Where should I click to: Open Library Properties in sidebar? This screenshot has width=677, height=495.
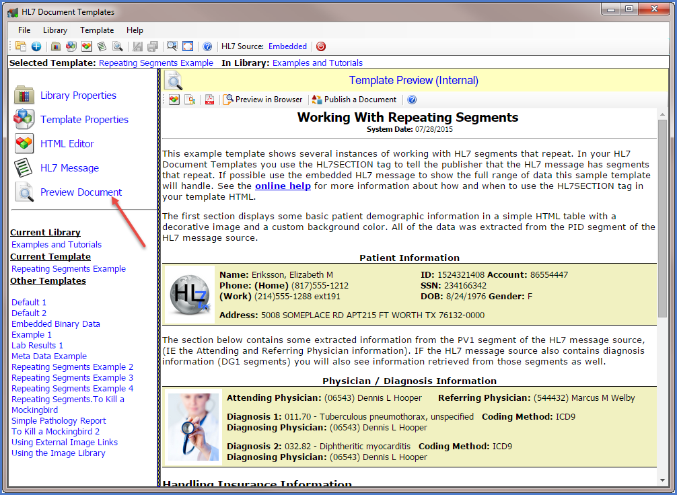(x=78, y=96)
